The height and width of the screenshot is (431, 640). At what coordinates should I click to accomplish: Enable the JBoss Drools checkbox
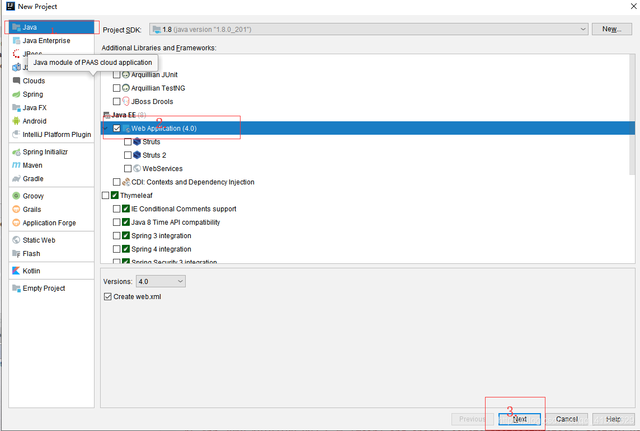tap(117, 102)
